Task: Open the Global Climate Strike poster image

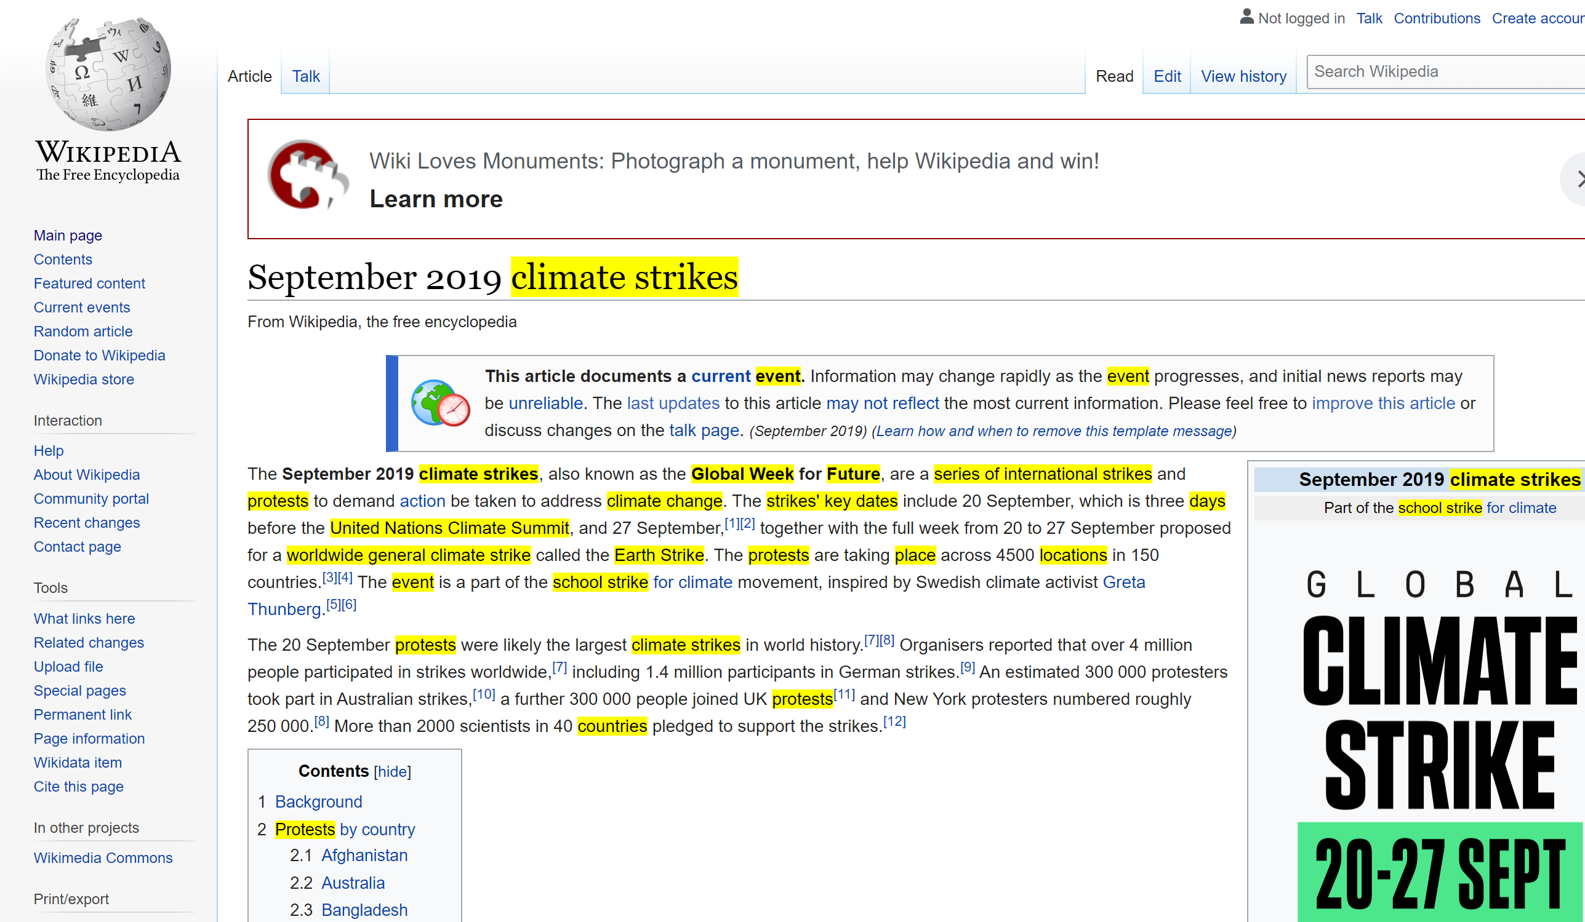Action: tap(1440, 742)
